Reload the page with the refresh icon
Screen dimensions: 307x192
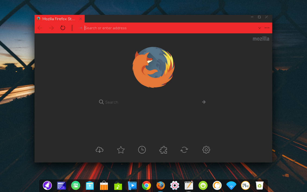63,28
